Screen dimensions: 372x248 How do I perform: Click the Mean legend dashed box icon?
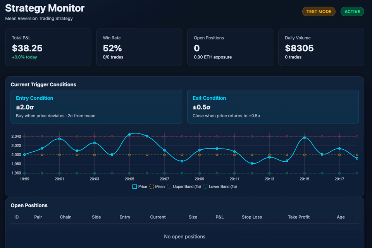point(152,186)
